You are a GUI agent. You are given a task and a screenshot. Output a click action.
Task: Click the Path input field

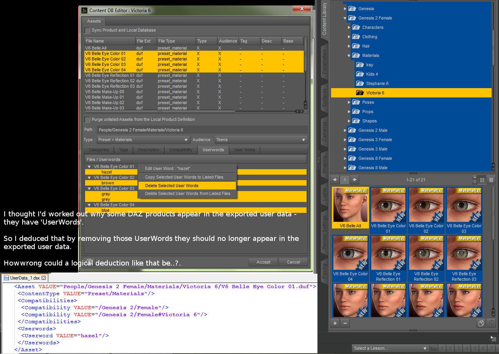(202, 130)
